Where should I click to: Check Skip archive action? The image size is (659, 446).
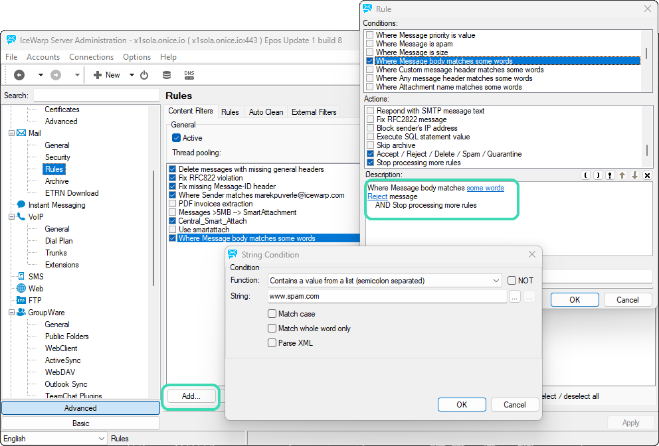tap(370, 145)
